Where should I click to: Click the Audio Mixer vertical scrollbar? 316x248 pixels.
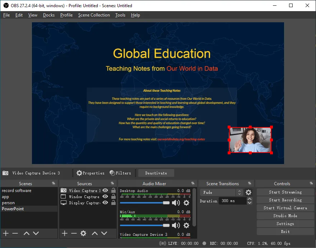click(194, 207)
